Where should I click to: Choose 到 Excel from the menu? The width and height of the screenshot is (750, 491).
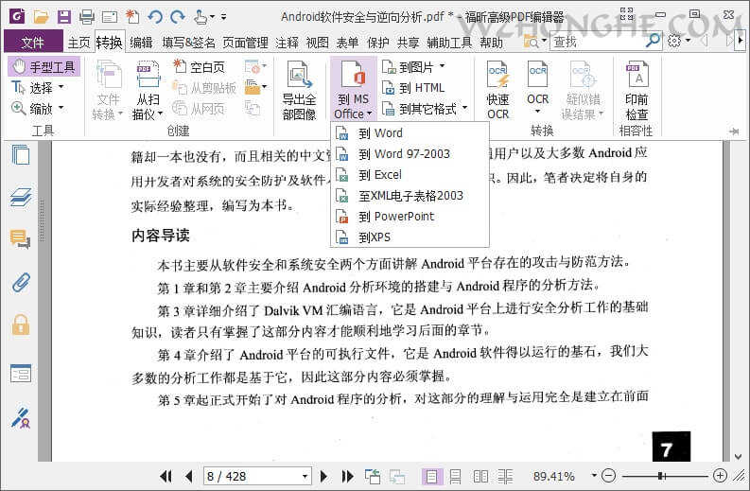pyautogui.click(x=380, y=175)
